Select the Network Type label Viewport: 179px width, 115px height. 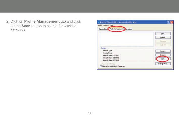coord(107,51)
